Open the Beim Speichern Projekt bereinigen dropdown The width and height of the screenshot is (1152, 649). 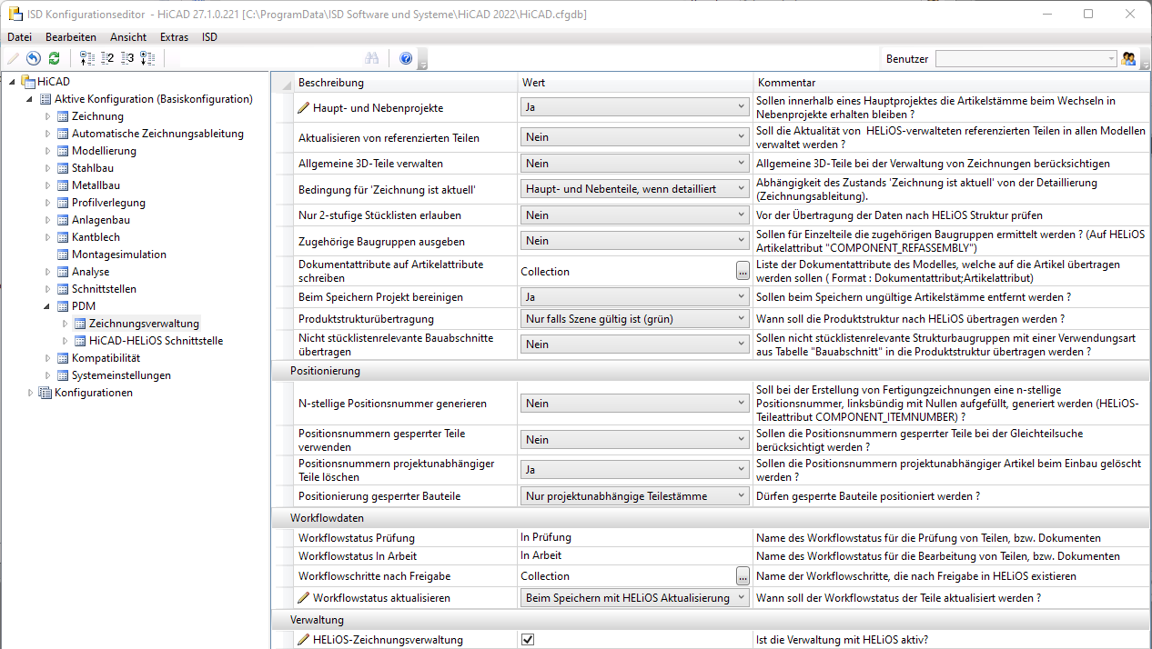click(x=635, y=297)
